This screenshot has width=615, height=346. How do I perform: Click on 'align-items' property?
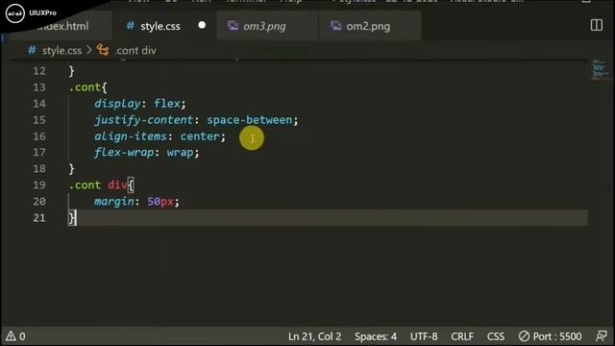coord(131,136)
